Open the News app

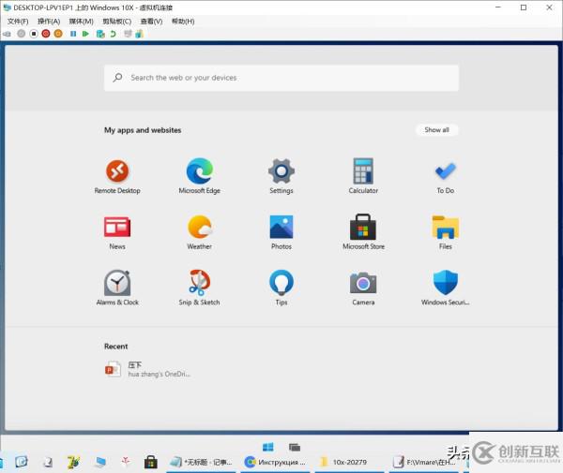coord(117,233)
